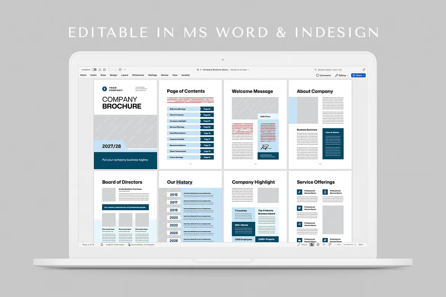Click the 'Welcome Message' page heading
This screenshot has width=446, height=297.
[x=252, y=91]
